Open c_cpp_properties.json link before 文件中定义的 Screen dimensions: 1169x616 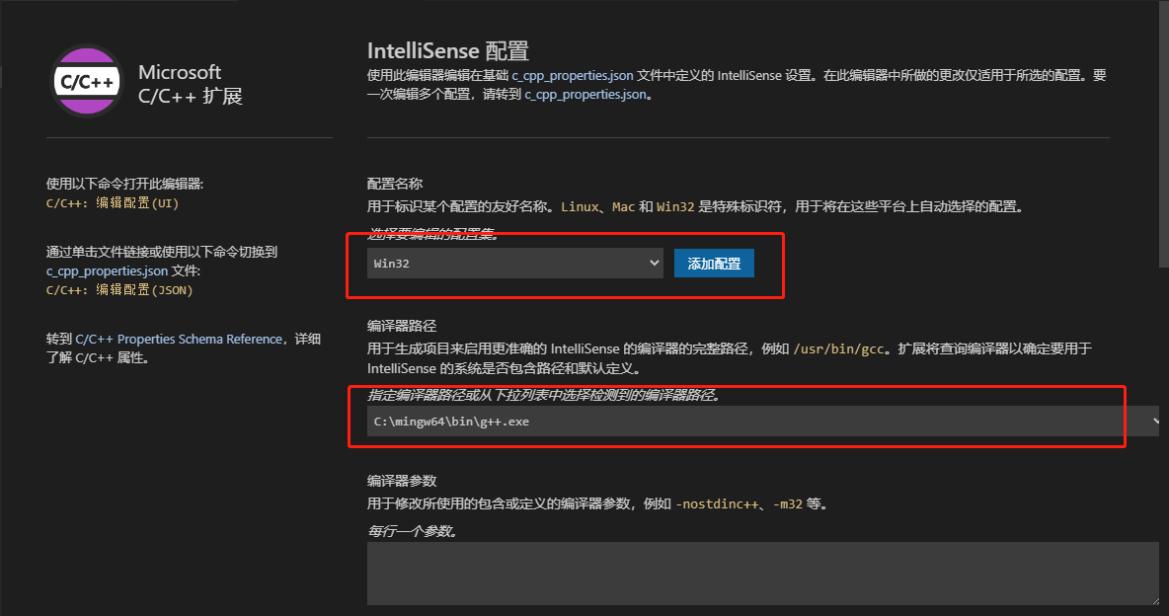pos(573,75)
